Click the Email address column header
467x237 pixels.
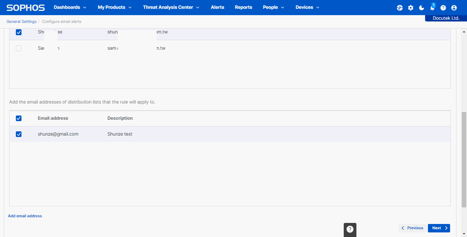(x=53, y=118)
